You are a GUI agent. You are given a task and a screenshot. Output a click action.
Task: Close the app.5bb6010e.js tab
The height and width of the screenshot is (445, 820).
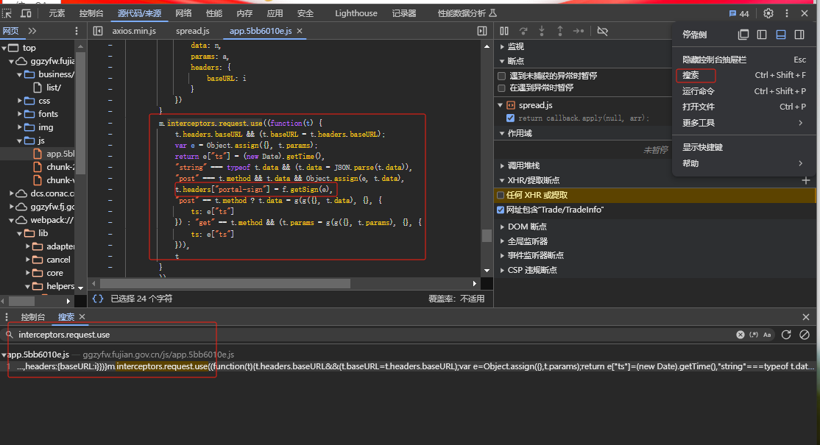click(x=300, y=31)
